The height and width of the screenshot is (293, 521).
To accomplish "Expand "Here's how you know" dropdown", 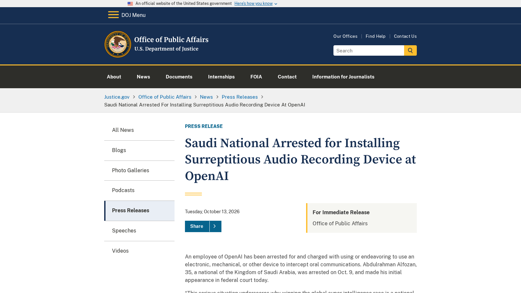I will coord(256,4).
